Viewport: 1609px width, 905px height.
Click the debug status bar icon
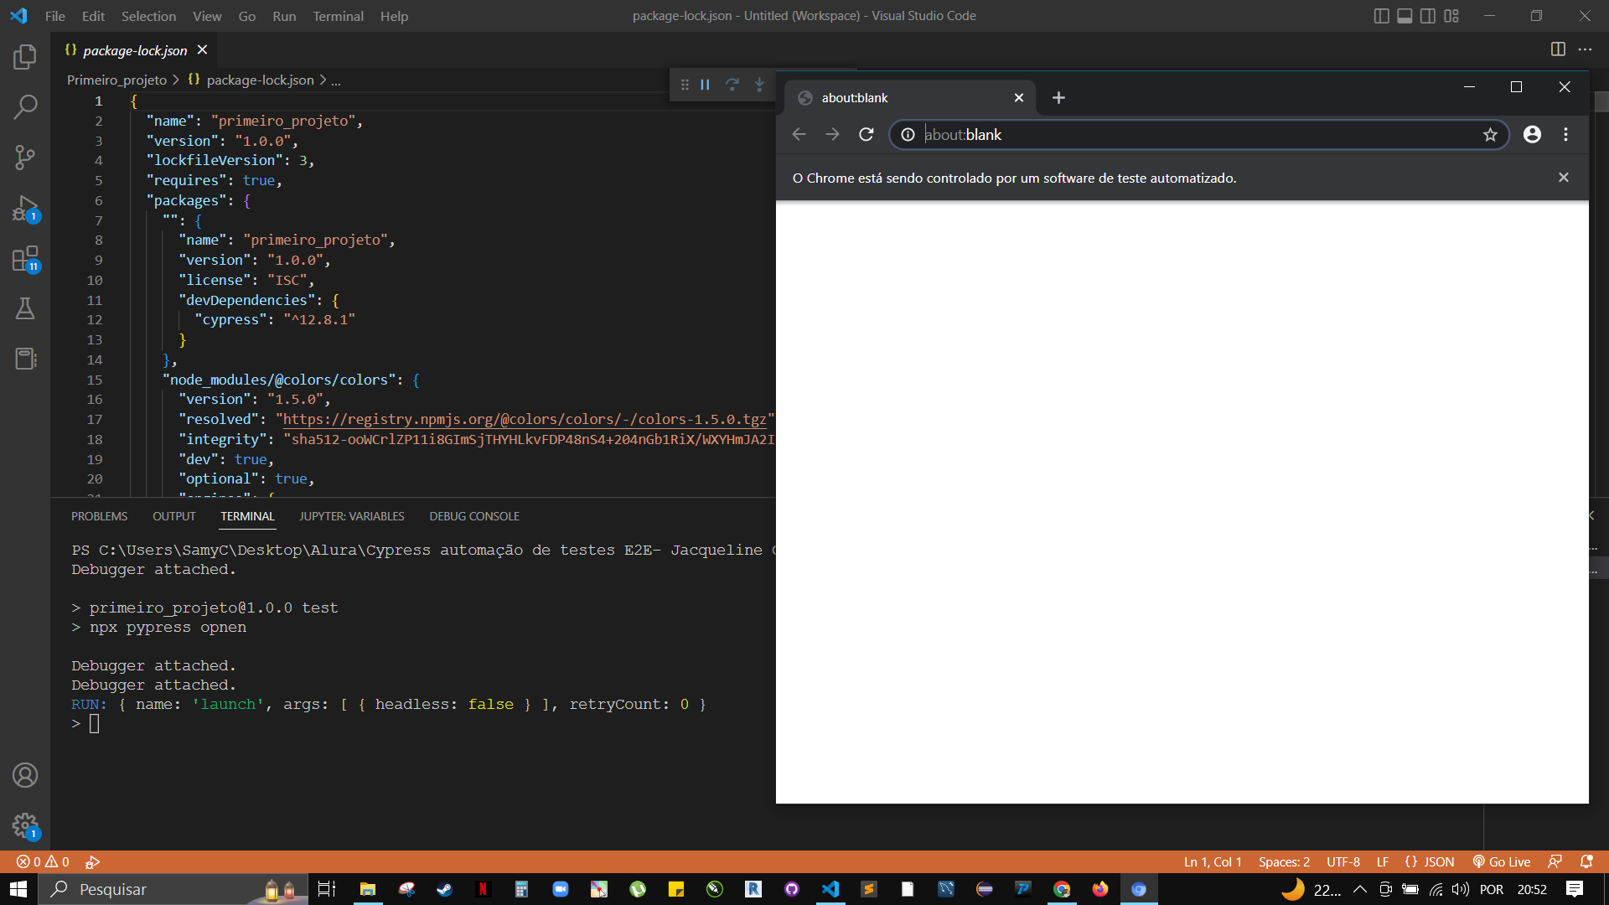click(92, 861)
